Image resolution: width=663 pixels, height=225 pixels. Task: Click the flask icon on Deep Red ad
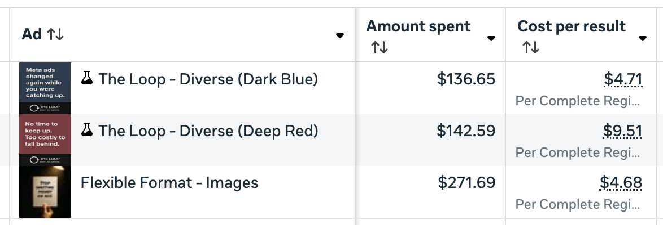click(86, 130)
